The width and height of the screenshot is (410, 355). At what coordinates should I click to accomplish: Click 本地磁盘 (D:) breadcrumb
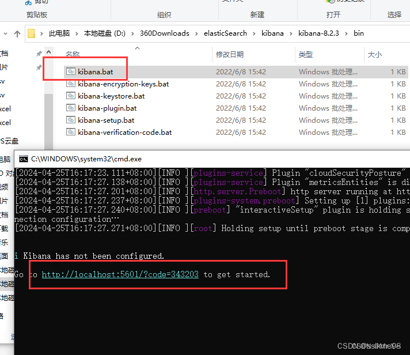pyautogui.click(x=105, y=33)
